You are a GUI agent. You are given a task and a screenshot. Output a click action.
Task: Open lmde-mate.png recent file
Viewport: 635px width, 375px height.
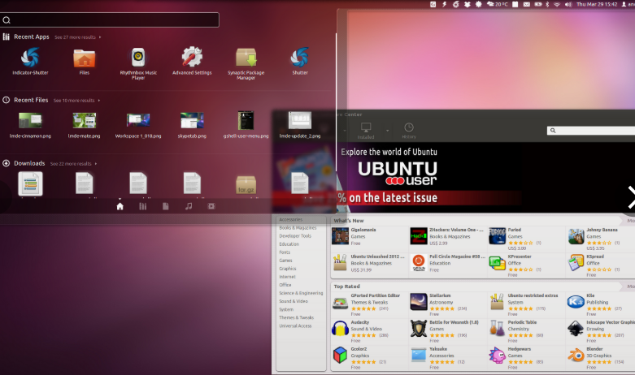coord(85,125)
